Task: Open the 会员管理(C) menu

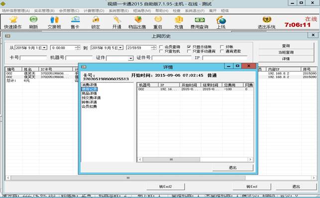Action: point(69,10)
